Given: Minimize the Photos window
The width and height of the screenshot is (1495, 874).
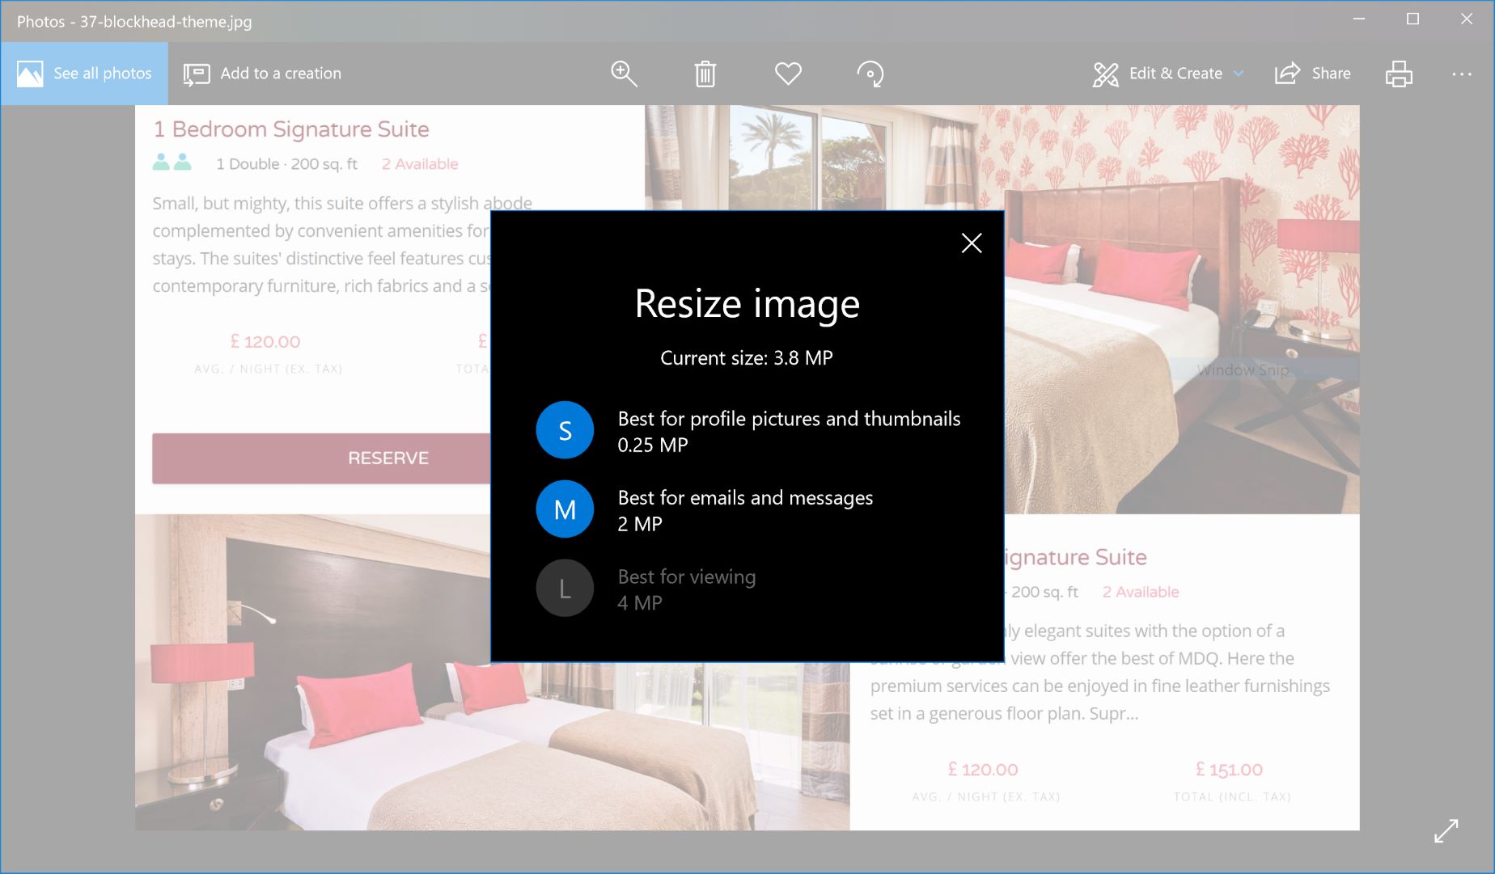Looking at the screenshot, I should 1359,19.
